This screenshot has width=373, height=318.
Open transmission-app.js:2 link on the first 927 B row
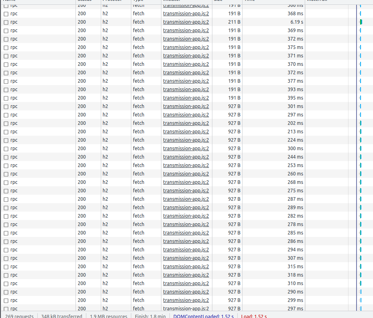[186, 106]
